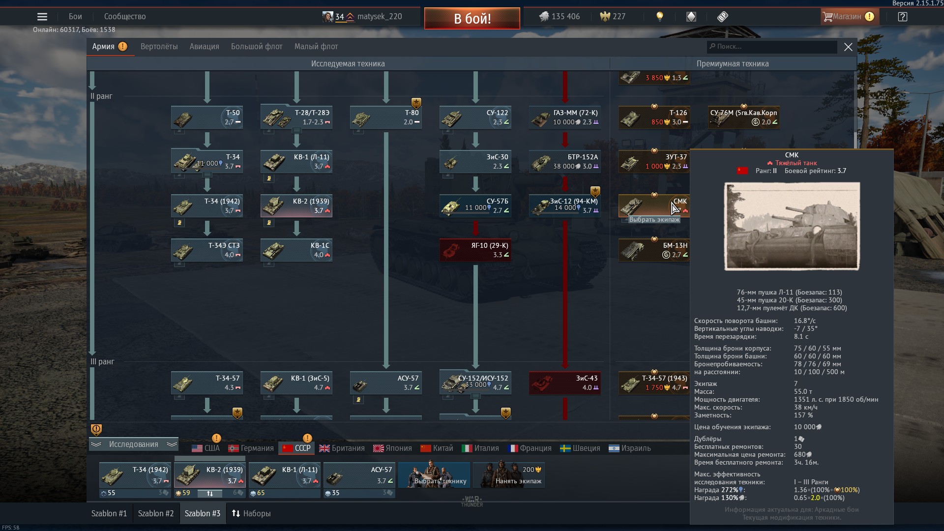Viewport: 944px width, 531px height.
Task: Open the Сообщество menu
Action: pyautogui.click(x=125, y=17)
